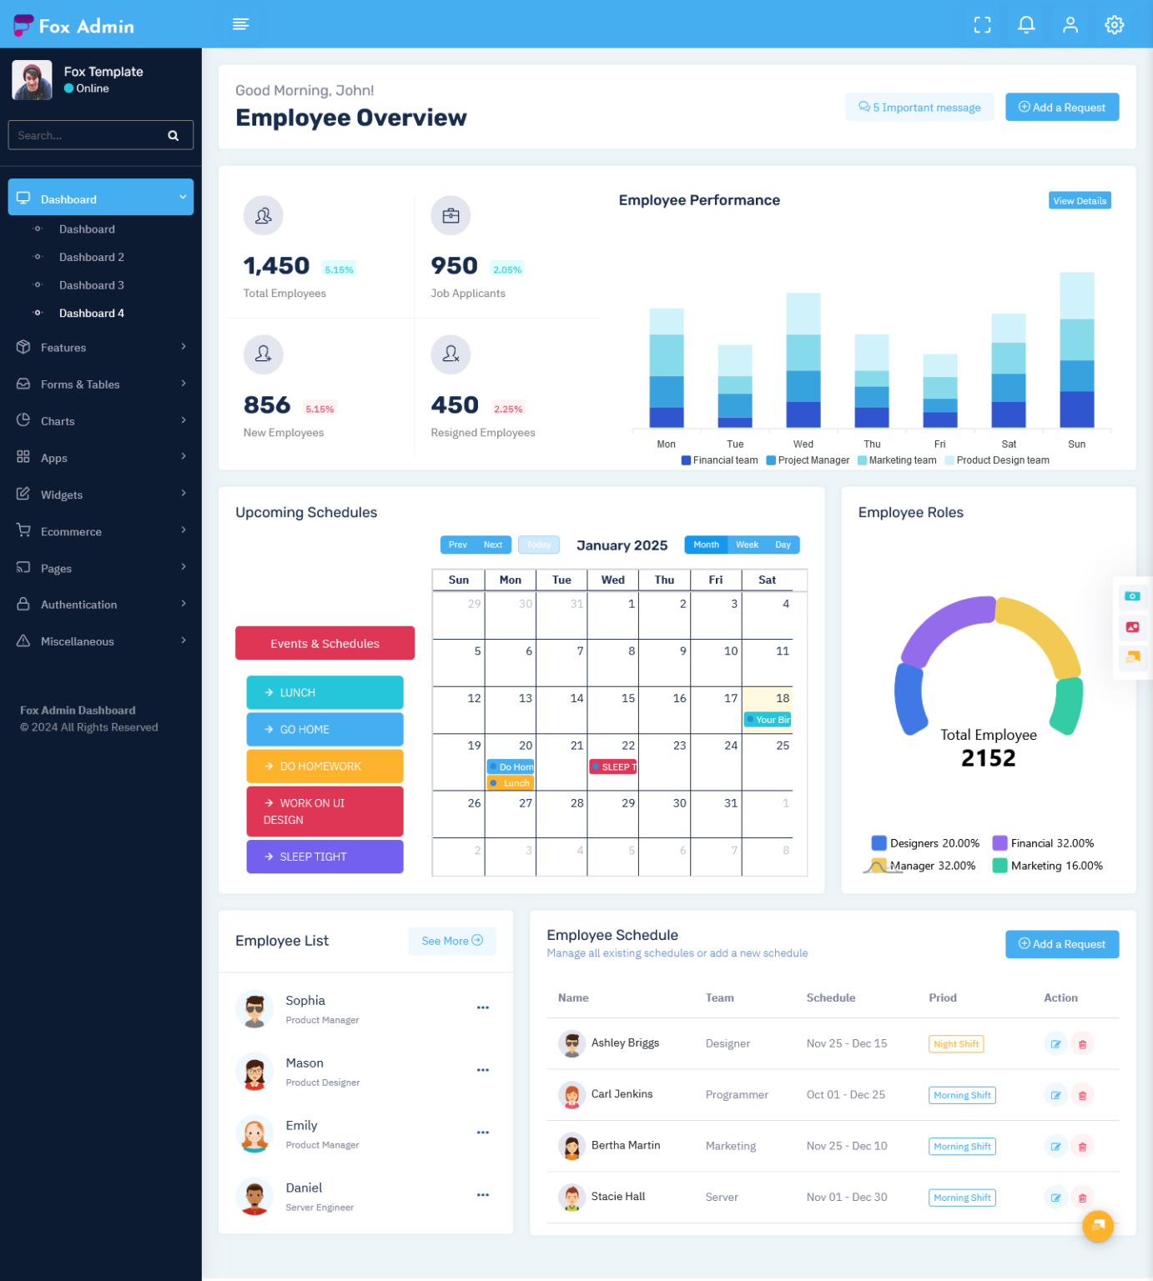This screenshot has width=1153, height=1281.
Task: Delete Carl Jenkins' schedule entry
Action: click(1082, 1094)
